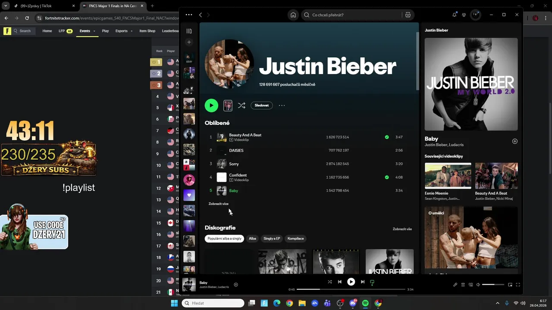The width and height of the screenshot is (552, 310).
Task: Skip to the next track
Action: [x=363, y=282]
